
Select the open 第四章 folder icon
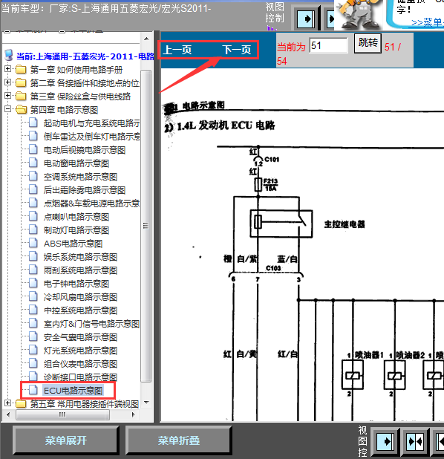[21, 109]
